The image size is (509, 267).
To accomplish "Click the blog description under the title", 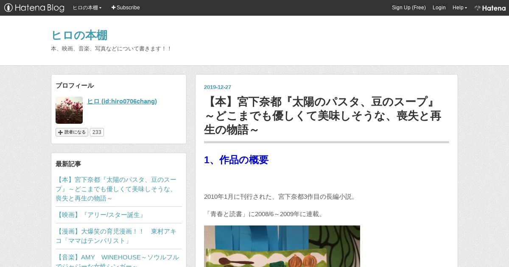I will click(111, 49).
